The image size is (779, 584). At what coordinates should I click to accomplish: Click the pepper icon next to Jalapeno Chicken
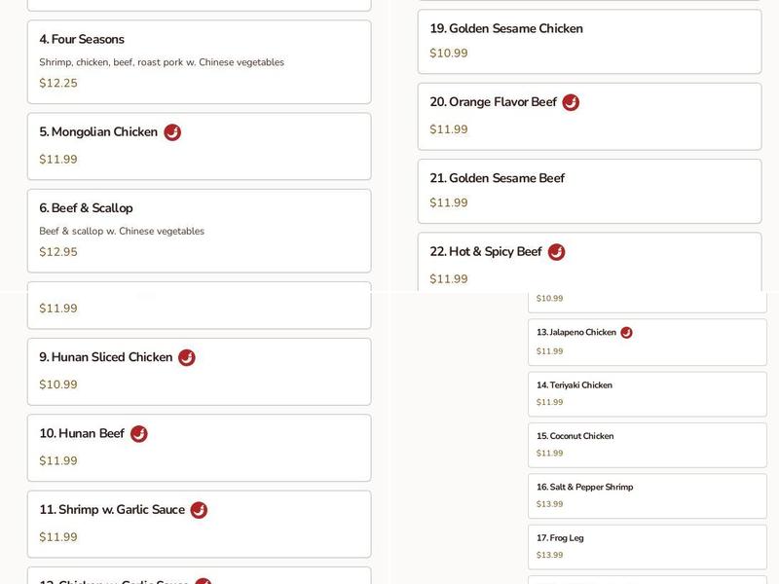point(627,331)
